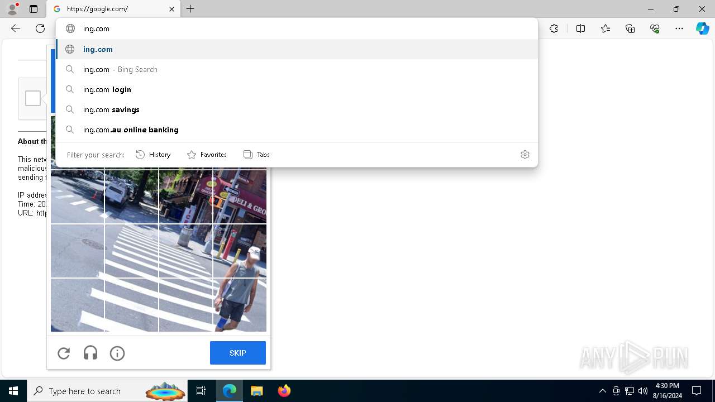Go back with the back arrow
The height and width of the screenshot is (402, 715).
click(x=16, y=28)
